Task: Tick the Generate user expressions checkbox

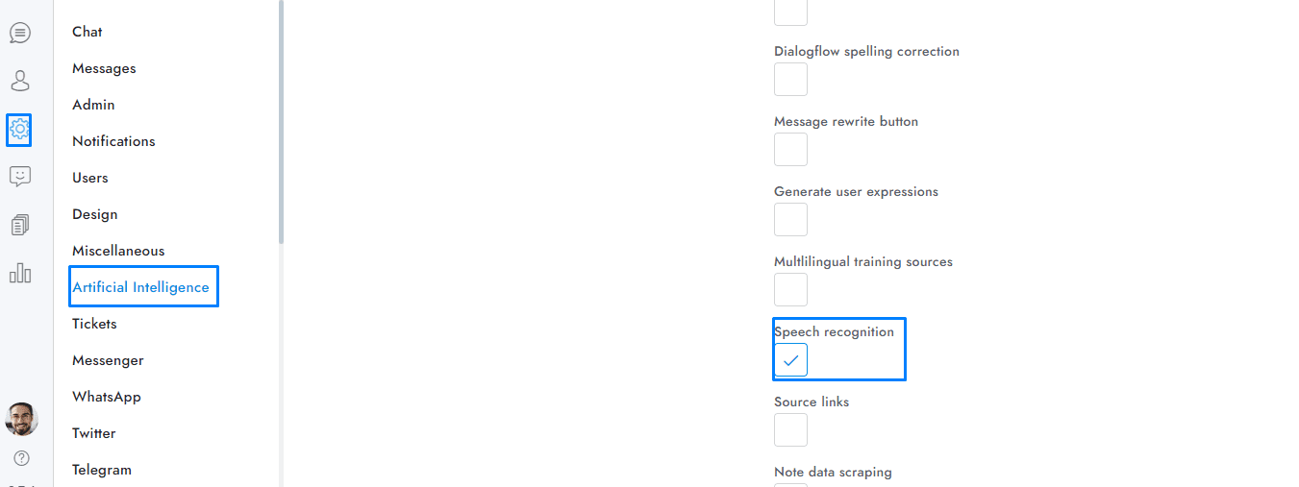Action: pyautogui.click(x=790, y=220)
